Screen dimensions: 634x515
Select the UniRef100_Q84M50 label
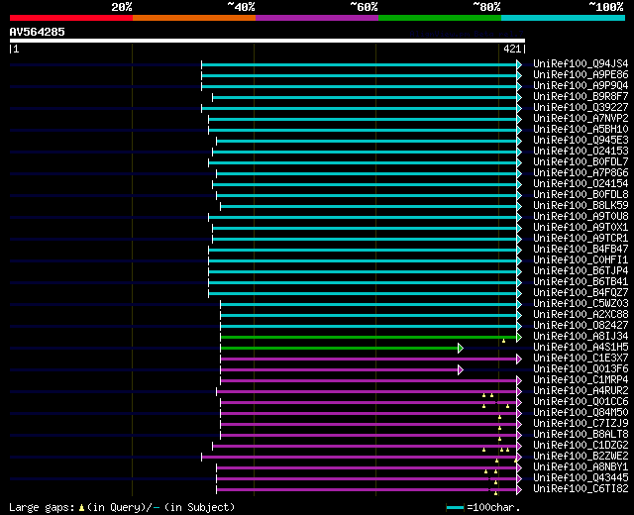581,413
